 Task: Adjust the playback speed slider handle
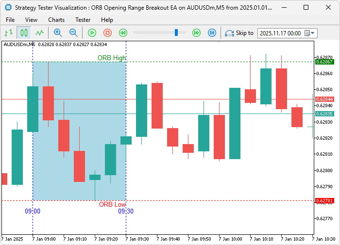click(176, 33)
